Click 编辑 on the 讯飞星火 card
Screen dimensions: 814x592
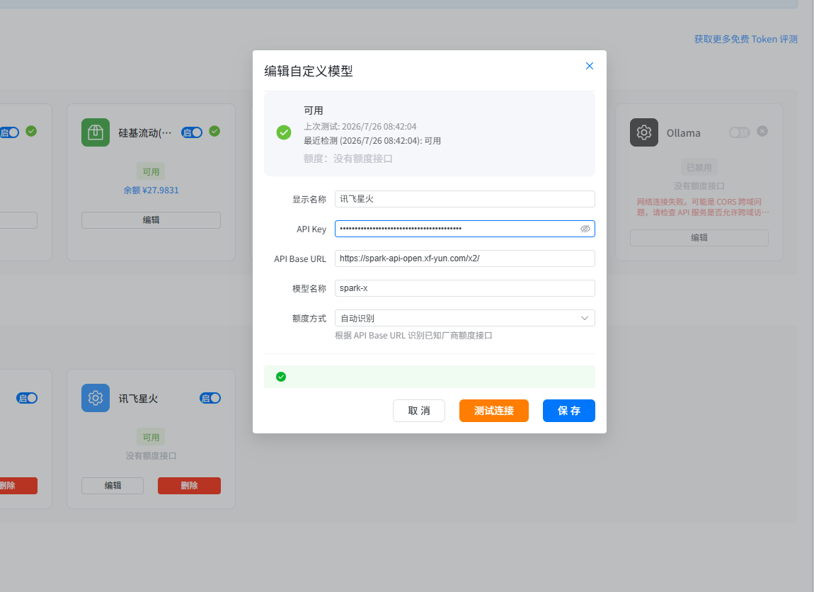coord(113,485)
